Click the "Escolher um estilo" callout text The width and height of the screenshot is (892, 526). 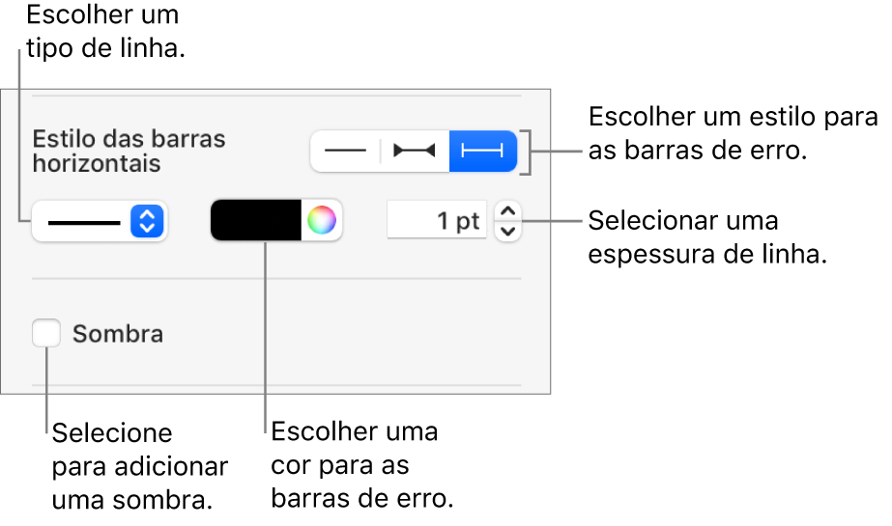coord(733,133)
